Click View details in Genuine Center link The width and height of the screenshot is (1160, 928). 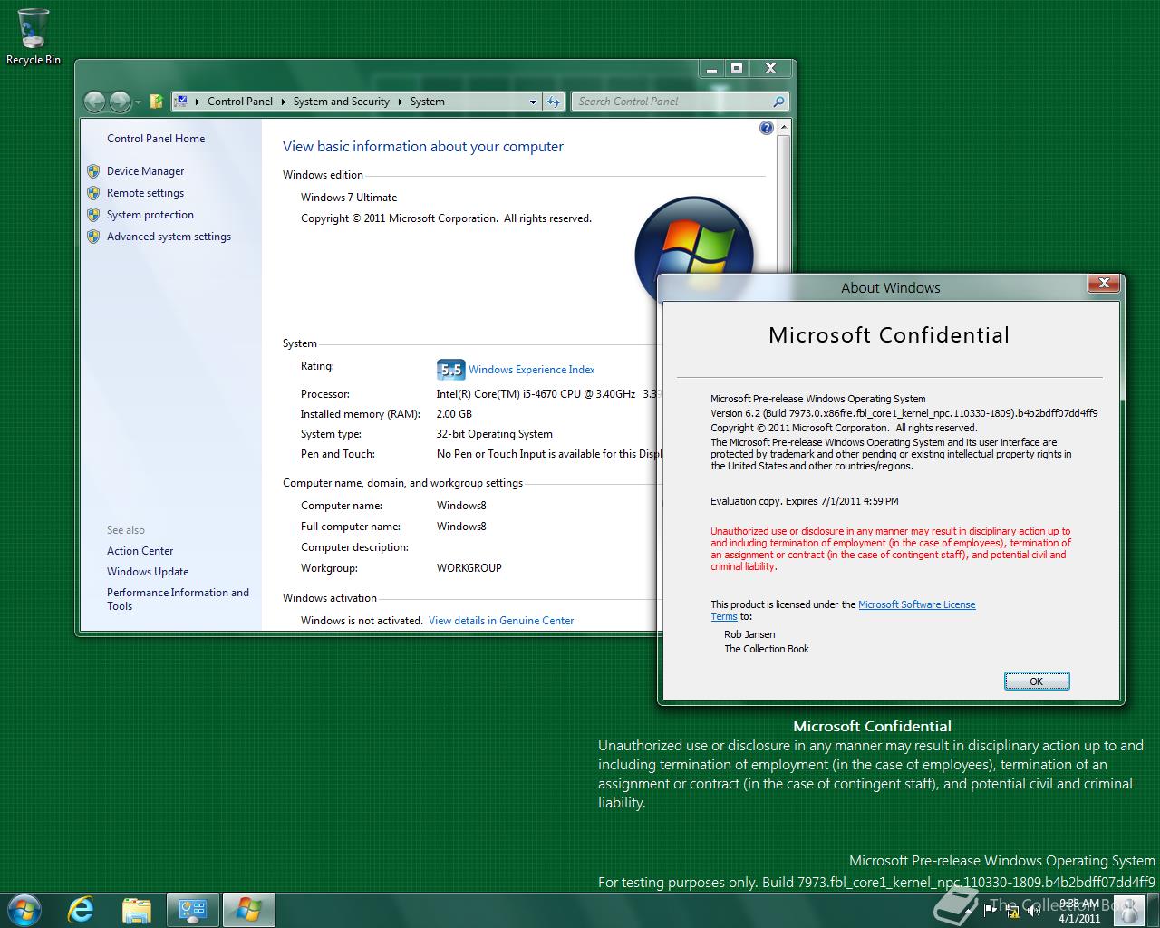coord(501,621)
